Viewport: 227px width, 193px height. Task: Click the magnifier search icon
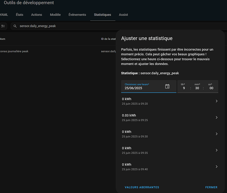(15, 26)
